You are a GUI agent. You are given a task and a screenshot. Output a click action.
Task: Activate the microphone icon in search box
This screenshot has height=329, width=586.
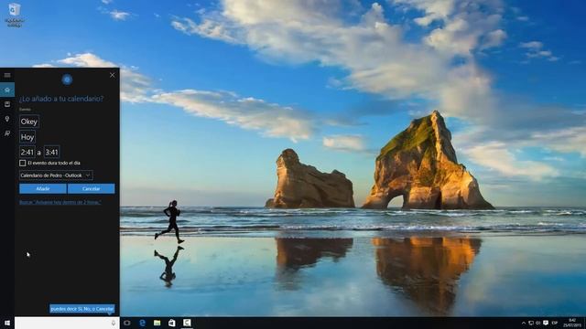[114, 323]
